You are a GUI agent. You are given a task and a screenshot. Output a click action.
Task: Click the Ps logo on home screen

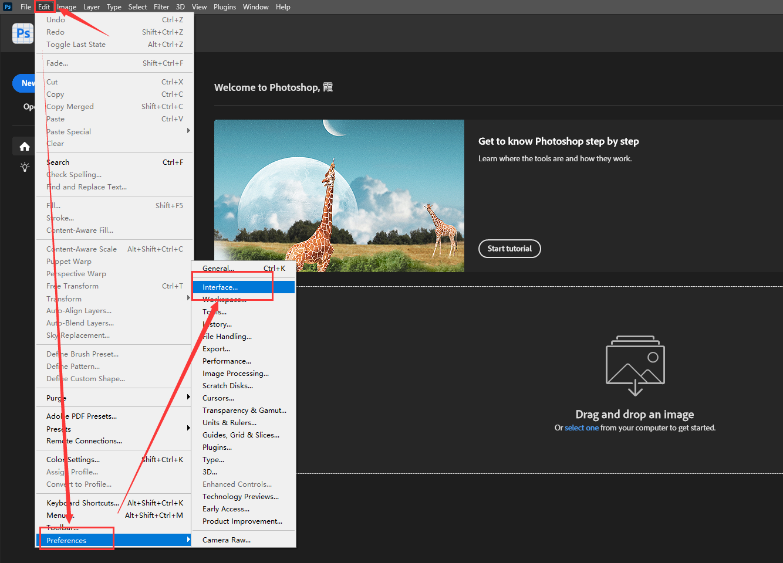click(x=23, y=33)
